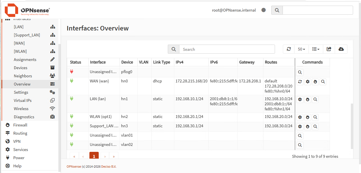Viewport: 361px width, 173px height.
Task: Open firewall flame icon for WLAN (opt1) row
Action: tap(308, 117)
